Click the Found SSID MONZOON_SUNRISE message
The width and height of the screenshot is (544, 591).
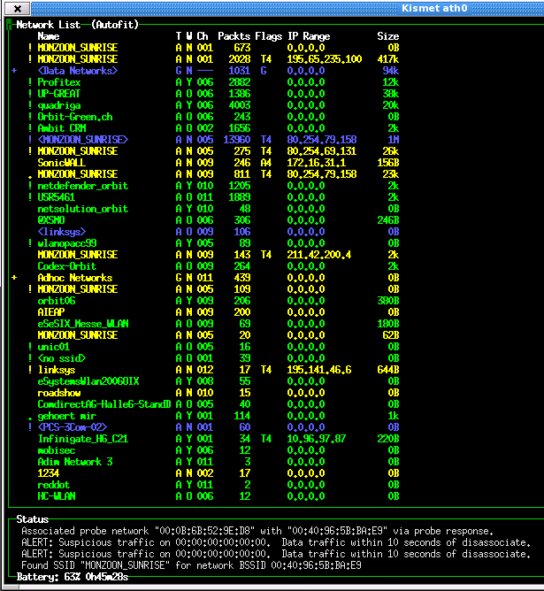(x=191, y=565)
